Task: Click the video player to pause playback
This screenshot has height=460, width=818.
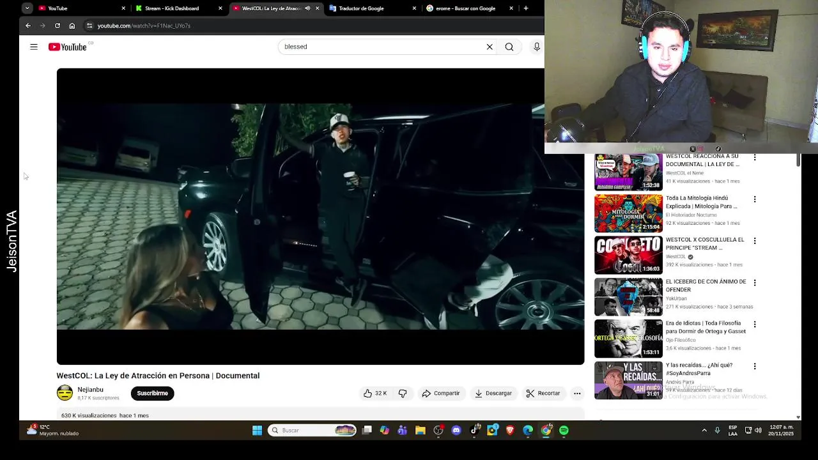Action: [x=320, y=217]
